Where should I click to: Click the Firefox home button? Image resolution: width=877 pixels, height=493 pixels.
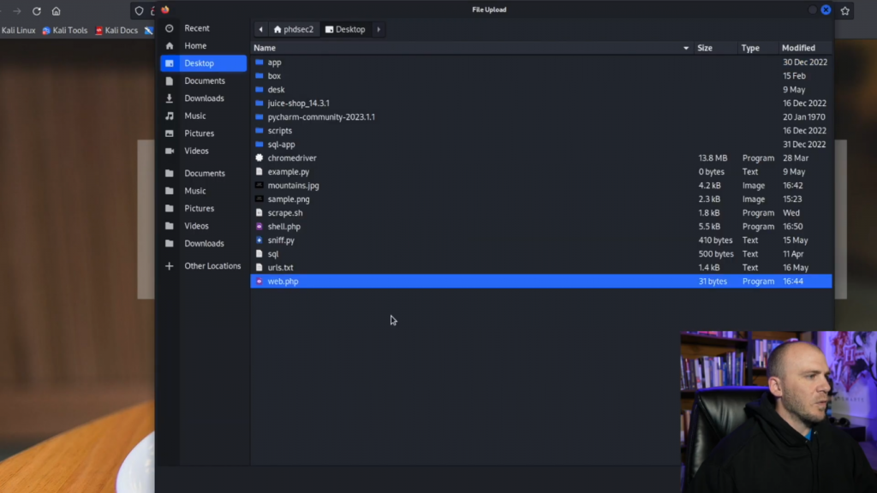tap(56, 11)
